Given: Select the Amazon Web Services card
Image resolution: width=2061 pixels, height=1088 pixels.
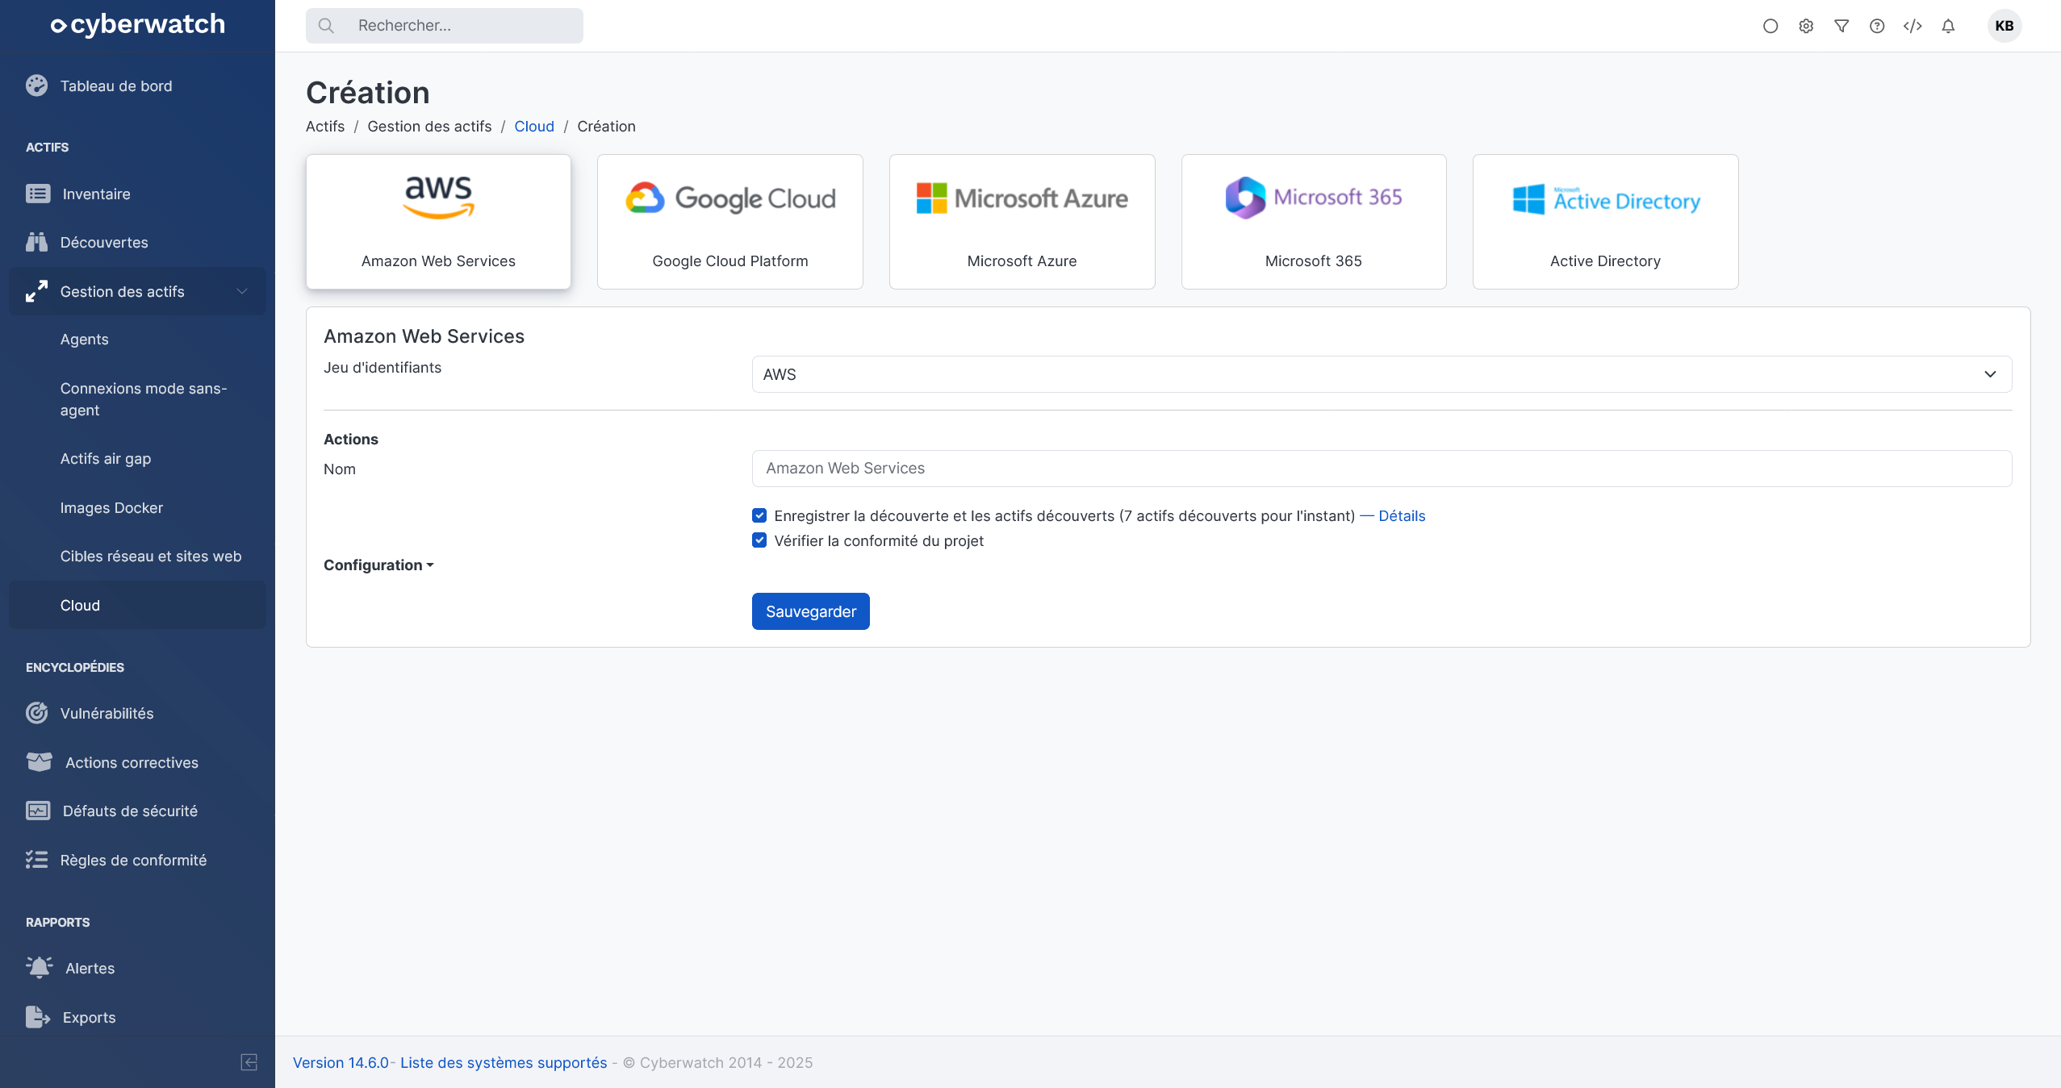Looking at the screenshot, I should [438, 222].
